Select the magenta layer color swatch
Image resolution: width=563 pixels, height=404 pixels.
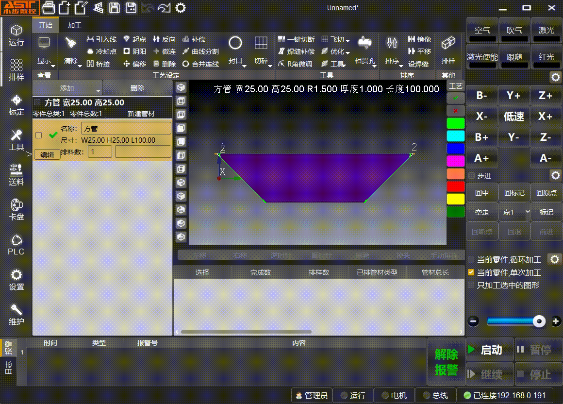pyautogui.click(x=456, y=161)
